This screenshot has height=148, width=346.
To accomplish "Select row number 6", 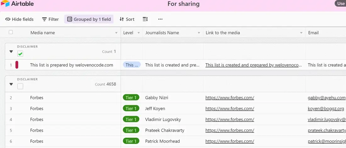I will pos(11,141).
